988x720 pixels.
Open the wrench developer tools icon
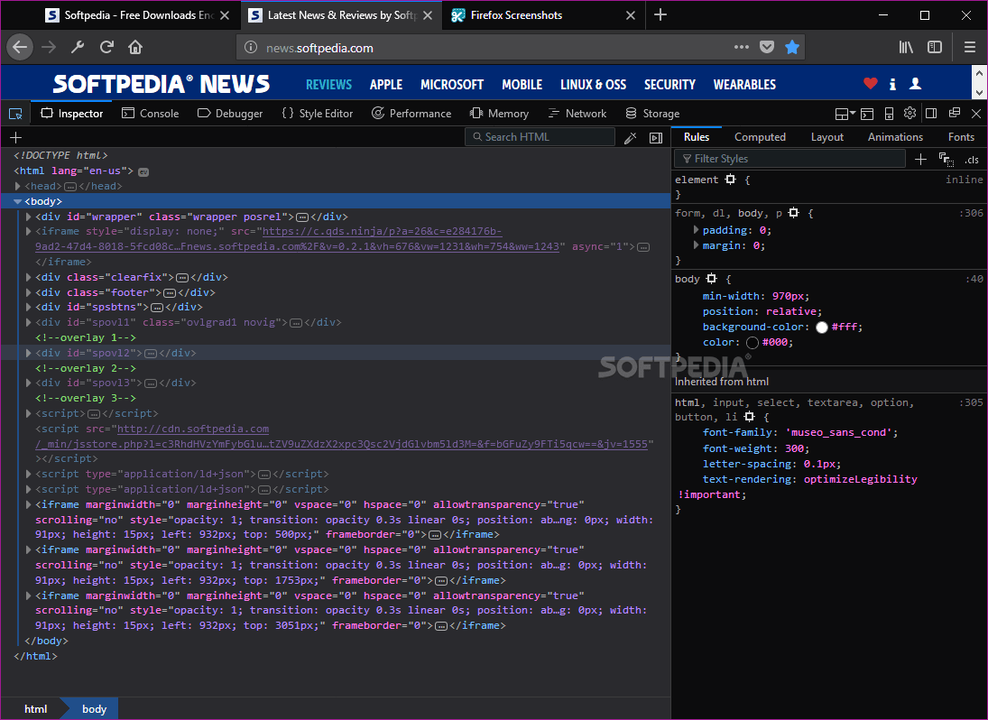78,47
